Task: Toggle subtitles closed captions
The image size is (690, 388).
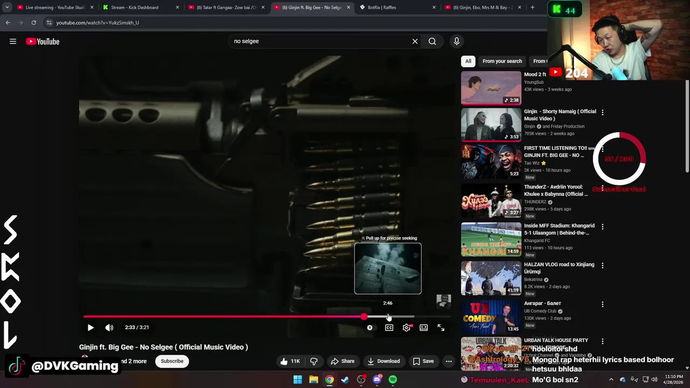Action: pyautogui.click(x=389, y=328)
